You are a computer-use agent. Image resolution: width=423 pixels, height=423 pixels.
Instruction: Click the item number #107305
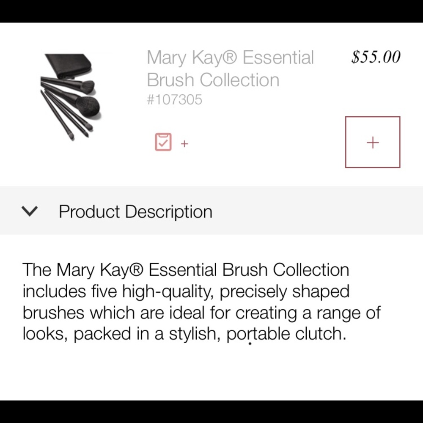[x=174, y=100]
